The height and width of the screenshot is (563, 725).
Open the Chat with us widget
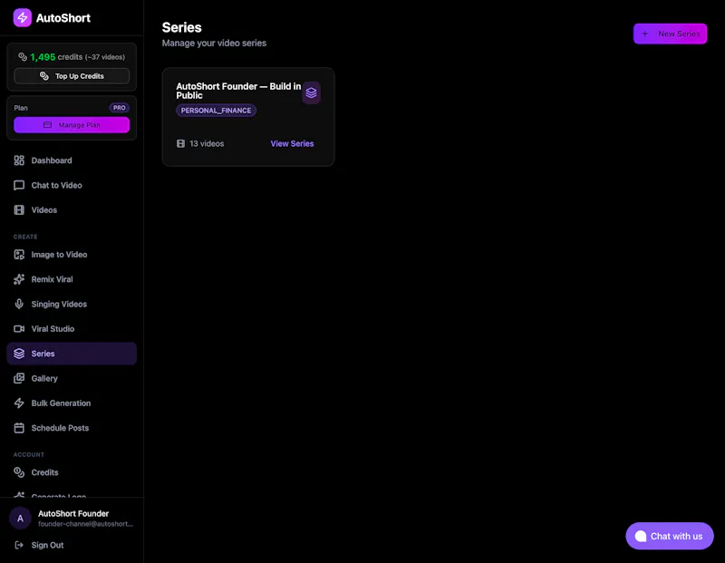pos(670,536)
